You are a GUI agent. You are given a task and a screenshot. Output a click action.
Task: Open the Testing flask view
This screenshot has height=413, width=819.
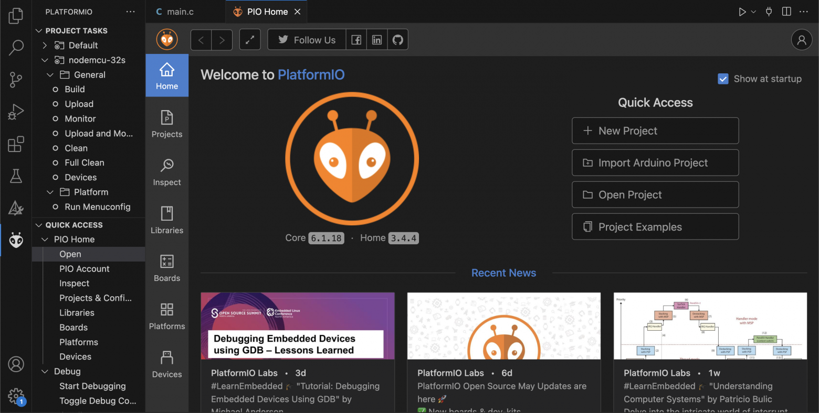(x=16, y=176)
